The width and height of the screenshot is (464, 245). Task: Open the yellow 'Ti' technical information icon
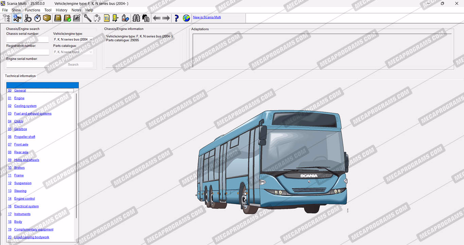107,18
